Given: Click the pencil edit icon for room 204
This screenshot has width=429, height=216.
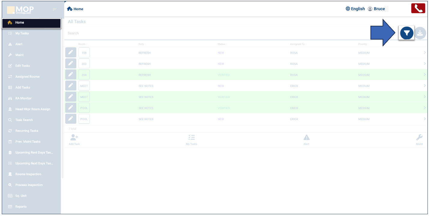Looking at the screenshot, I should click(x=71, y=75).
